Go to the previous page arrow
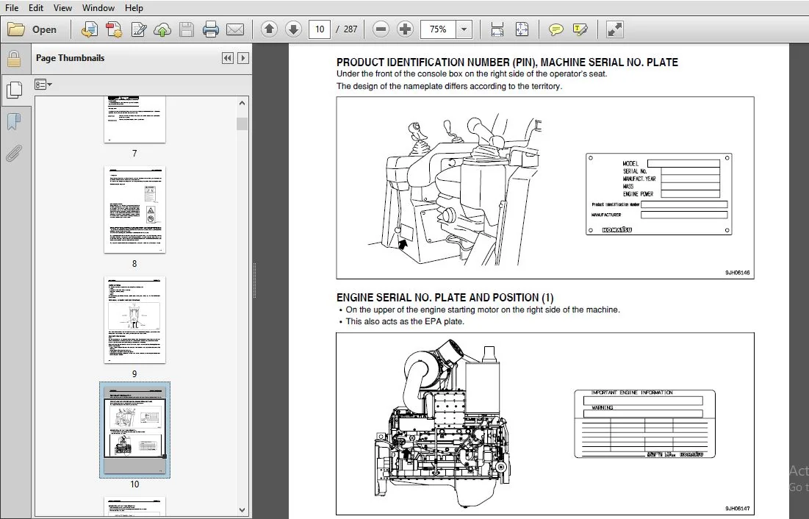Image resolution: width=809 pixels, height=519 pixels. point(269,29)
